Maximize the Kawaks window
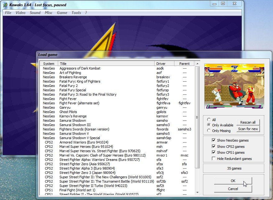Image resolution: width=273 pixels, height=200 pixels. coord(223,4)
